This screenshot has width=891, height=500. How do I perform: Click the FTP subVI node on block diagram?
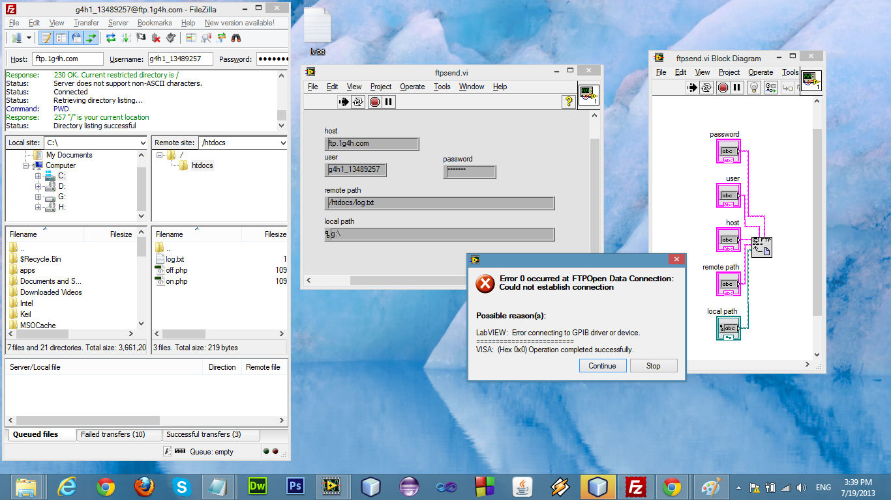point(762,246)
